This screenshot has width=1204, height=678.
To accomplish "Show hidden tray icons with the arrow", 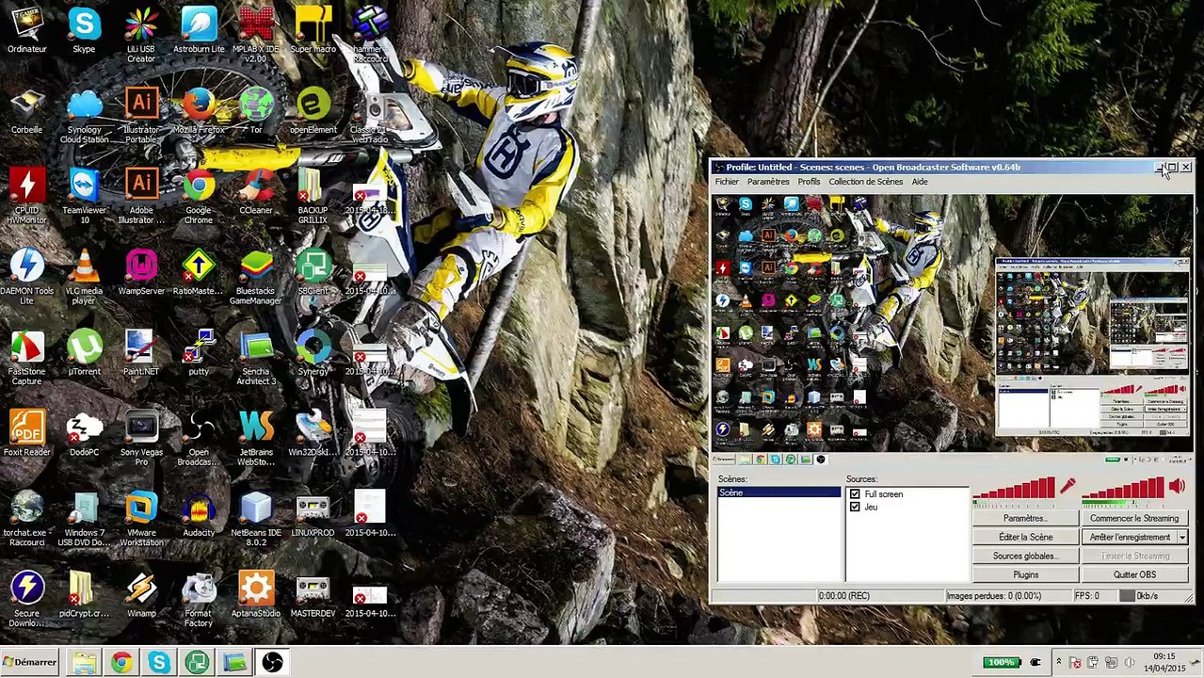I will point(1059,662).
